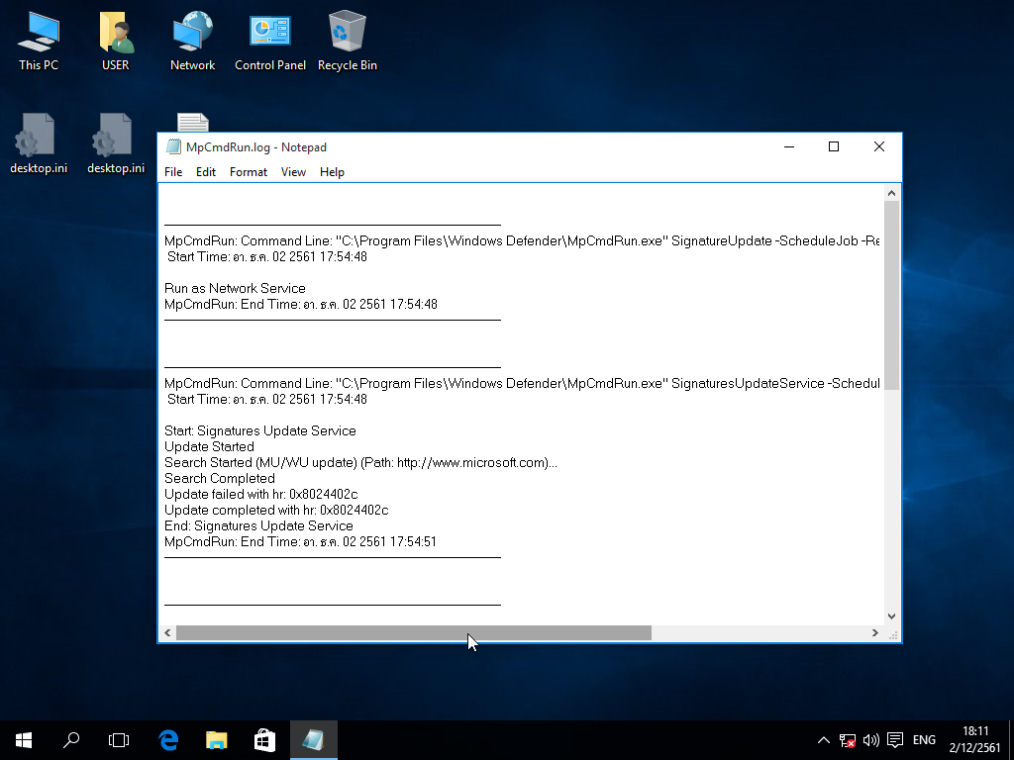Screen dimensions: 1014x760
Task: Open This PC desktop icon
Action: pos(39,41)
